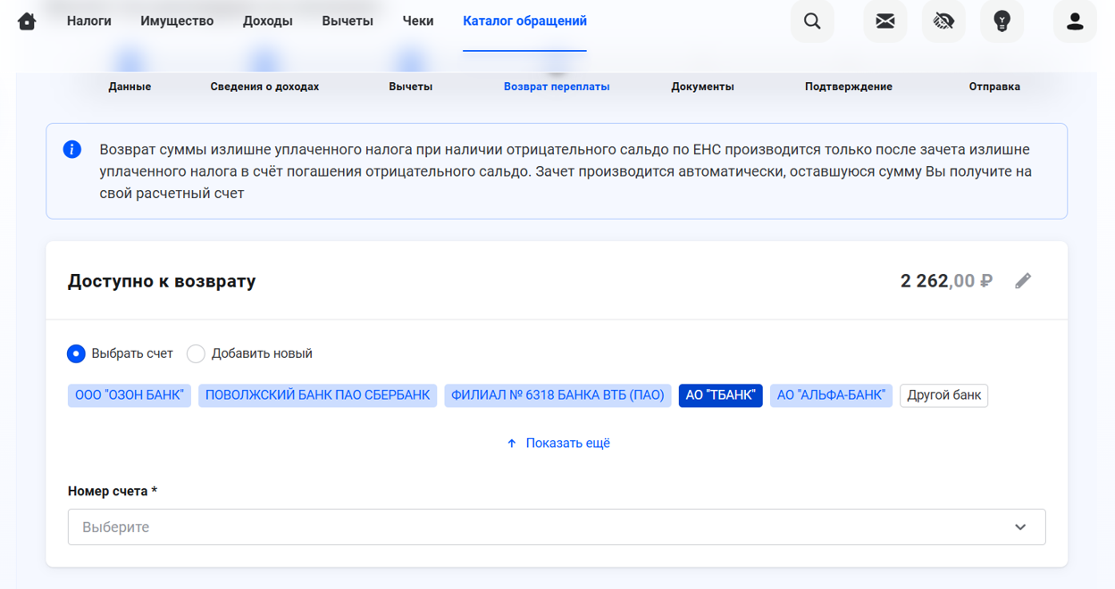The height and width of the screenshot is (589, 1115).
Task: Click the chevron arrow in account field
Action: click(x=1020, y=527)
